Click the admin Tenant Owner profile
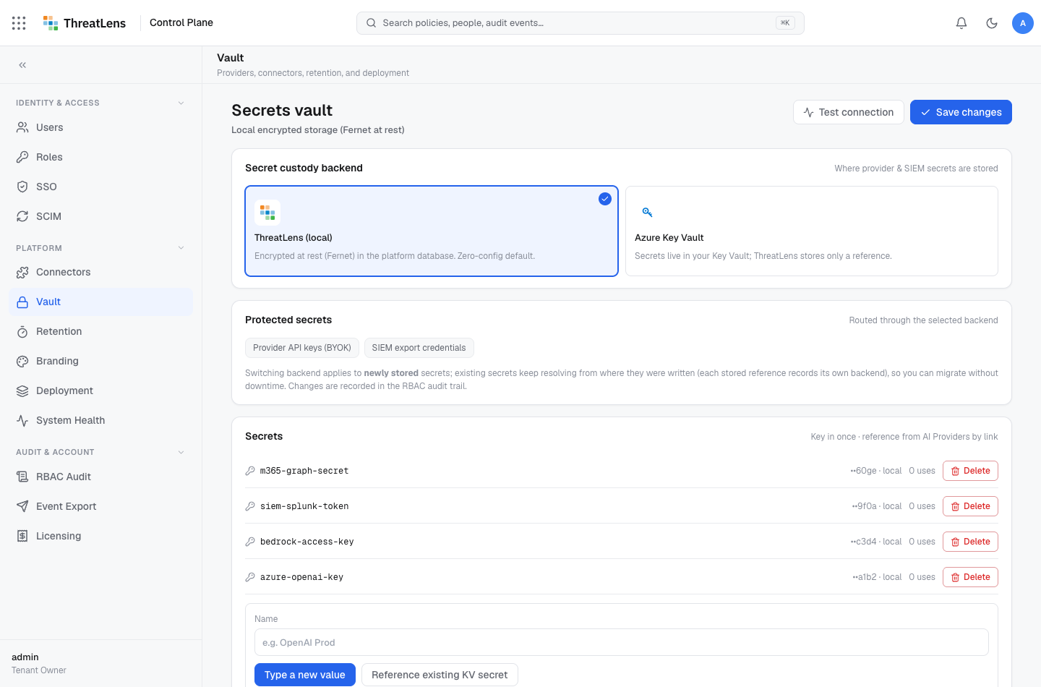 (x=39, y=663)
